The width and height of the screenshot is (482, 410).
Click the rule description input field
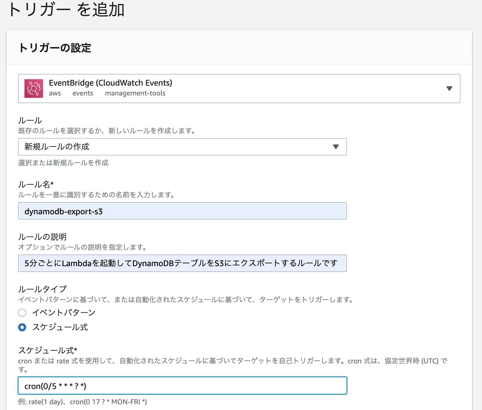182,263
